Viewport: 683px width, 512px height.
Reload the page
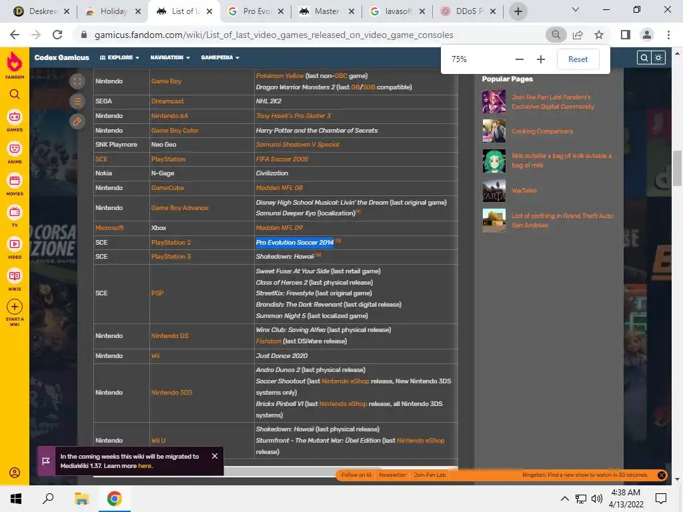coord(57,35)
